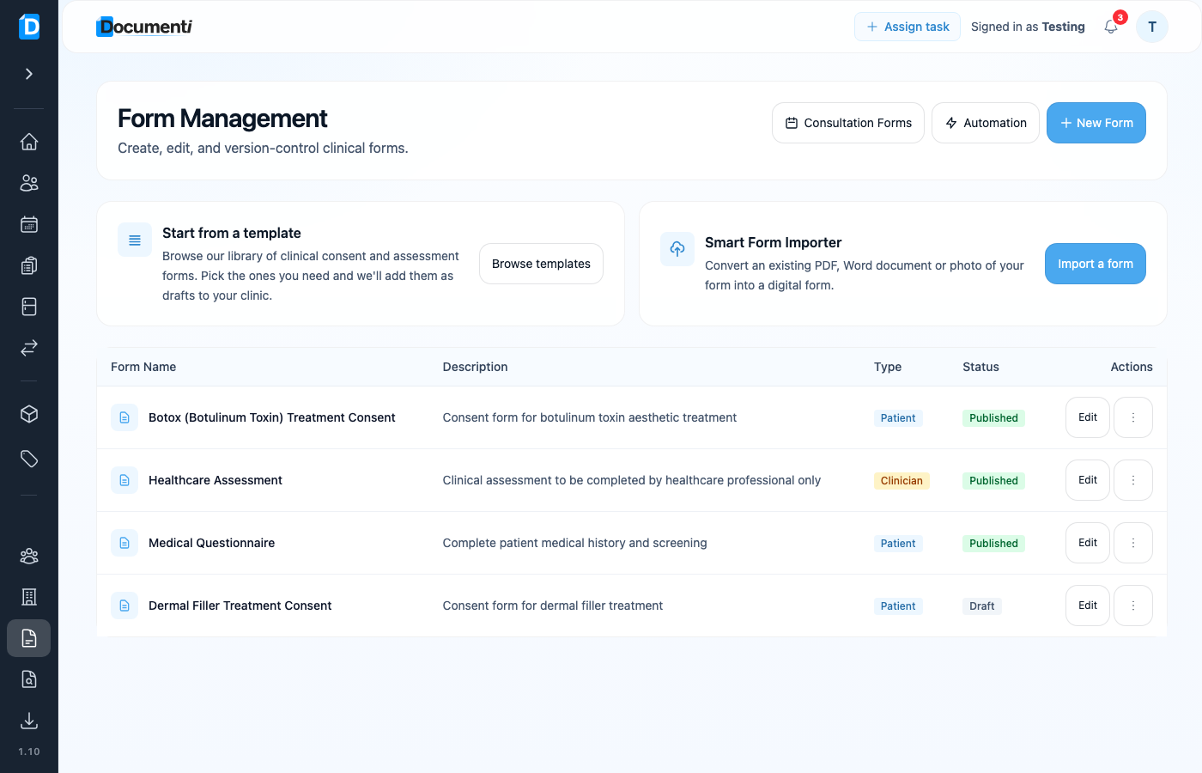Click the 'Signed in as Testing' text
The image size is (1202, 773).
[1028, 27]
